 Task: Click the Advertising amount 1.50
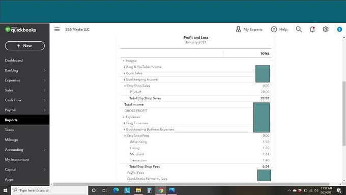pyautogui.click(x=266, y=142)
